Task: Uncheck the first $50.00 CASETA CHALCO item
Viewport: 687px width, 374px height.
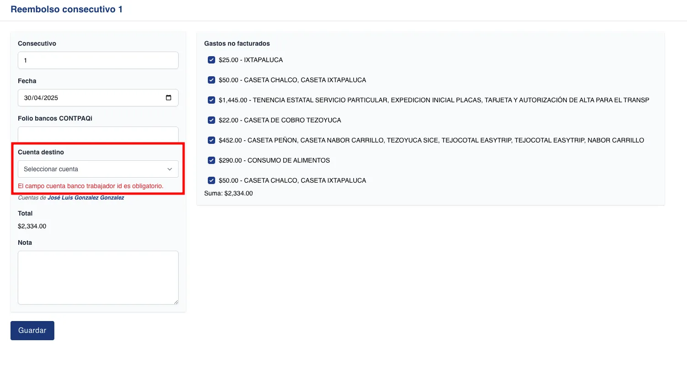Action: [211, 80]
